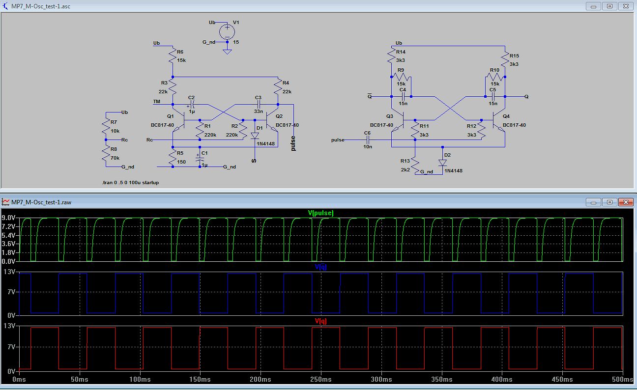The width and height of the screenshot is (637, 390).
Task: Click the green V(pulse) trace label
Action: tap(320, 213)
